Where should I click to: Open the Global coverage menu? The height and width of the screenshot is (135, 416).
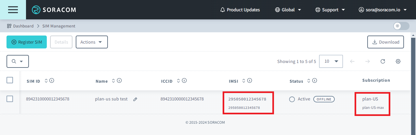point(288,10)
